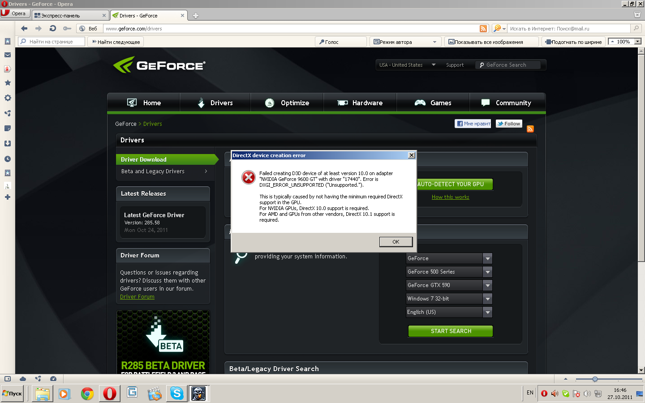Open the Bookmarks star panel in sidebar
Viewport: 645px width, 403px height.
(8, 83)
